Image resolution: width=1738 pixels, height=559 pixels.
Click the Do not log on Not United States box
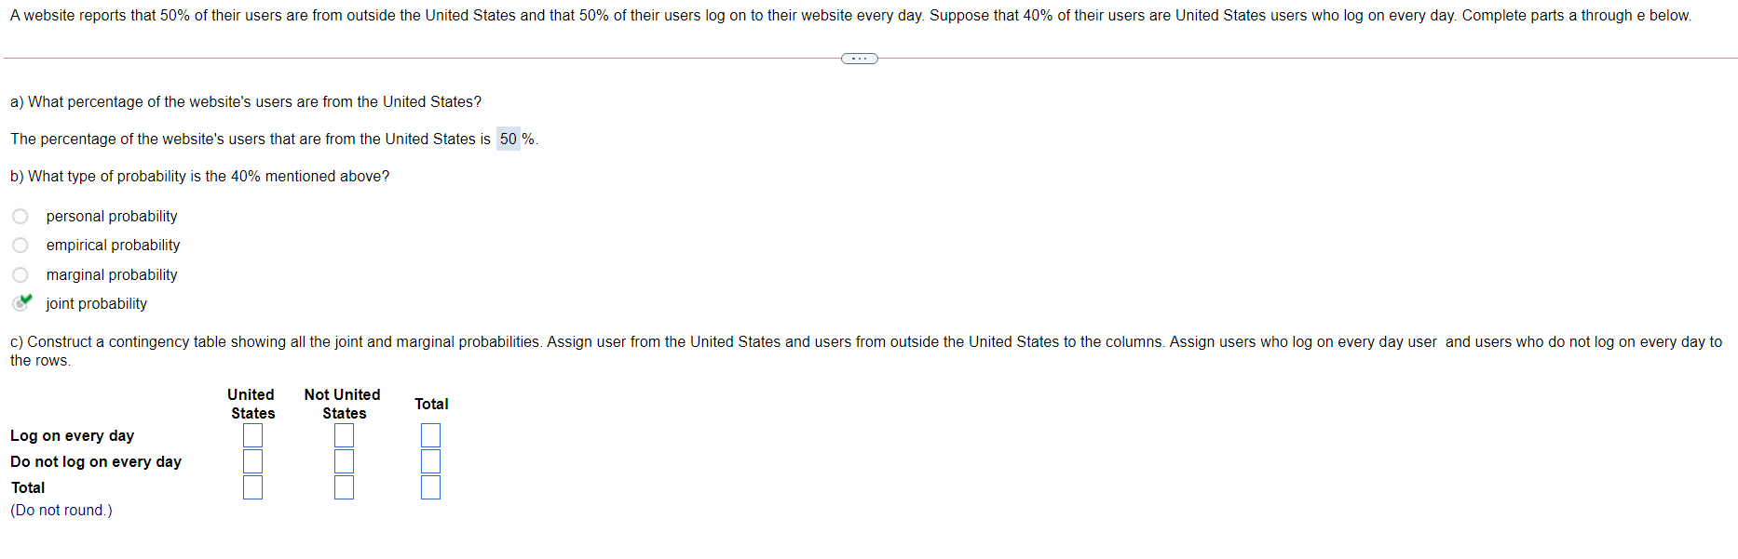344,460
